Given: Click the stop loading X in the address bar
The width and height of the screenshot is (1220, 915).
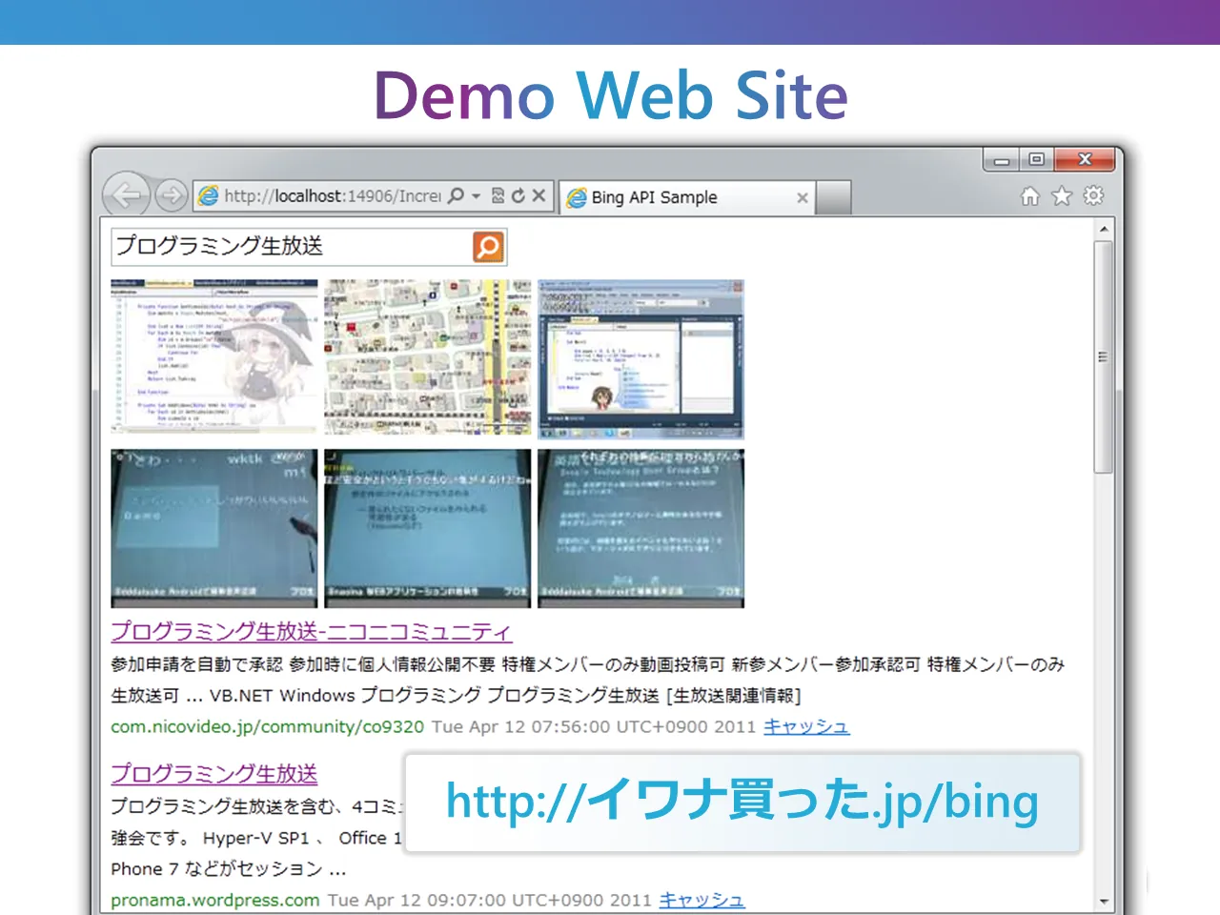Looking at the screenshot, I should coord(539,195).
